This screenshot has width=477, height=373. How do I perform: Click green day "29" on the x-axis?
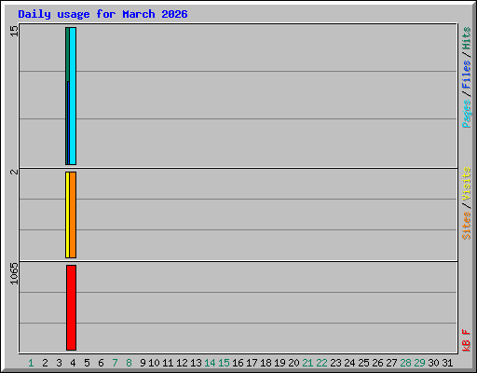click(419, 363)
